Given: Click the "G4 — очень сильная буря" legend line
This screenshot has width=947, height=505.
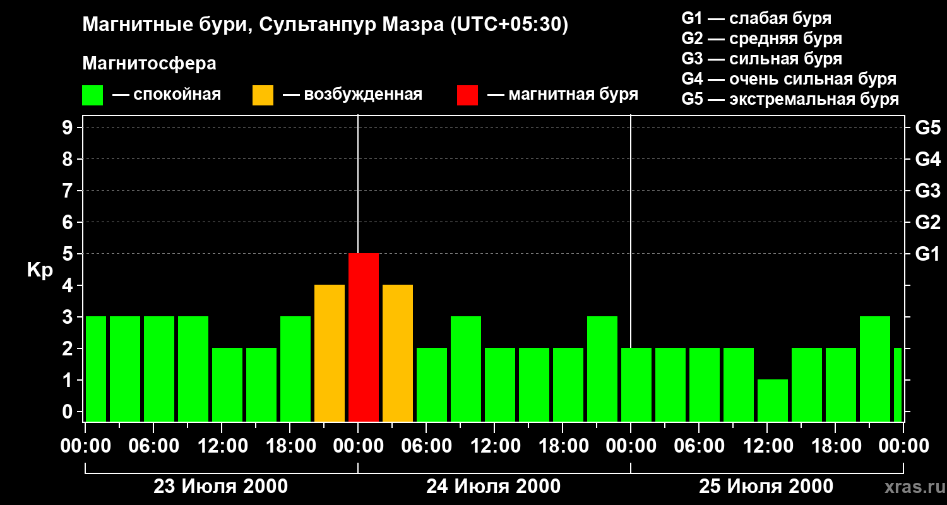Looking at the screenshot, I should (x=789, y=79).
